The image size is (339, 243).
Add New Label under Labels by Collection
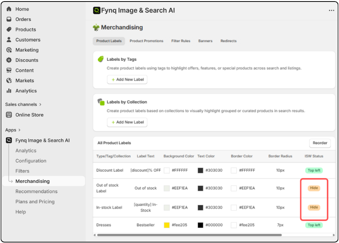click(x=127, y=122)
